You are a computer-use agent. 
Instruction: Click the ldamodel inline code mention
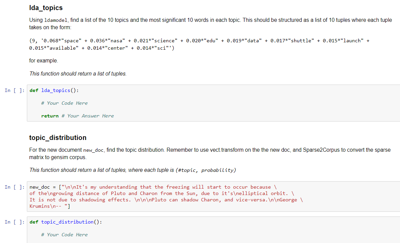coord(56,20)
